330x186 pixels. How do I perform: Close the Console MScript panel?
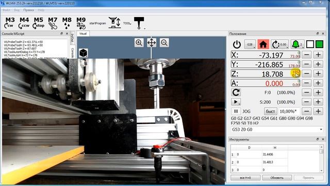pos(67,34)
